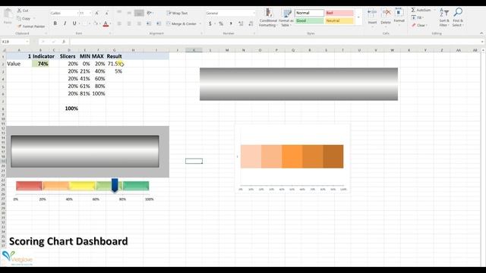The width and height of the screenshot is (486, 273).
Task: Open Find & Select menu
Action: click(457, 17)
